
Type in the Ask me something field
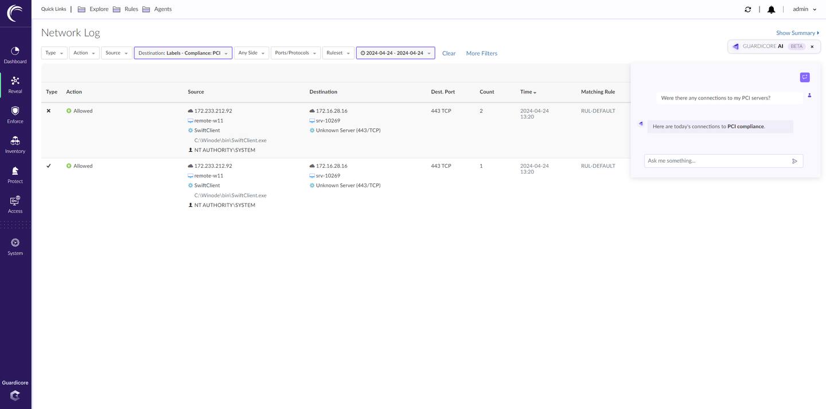pyautogui.click(x=717, y=161)
